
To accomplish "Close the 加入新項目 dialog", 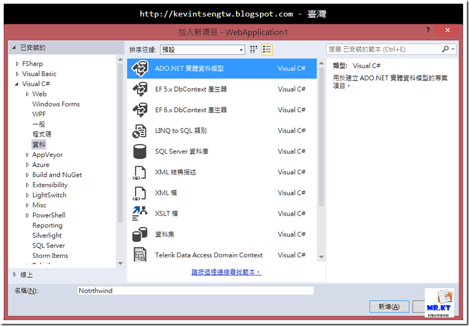I will [x=448, y=30].
